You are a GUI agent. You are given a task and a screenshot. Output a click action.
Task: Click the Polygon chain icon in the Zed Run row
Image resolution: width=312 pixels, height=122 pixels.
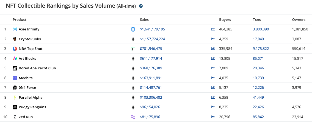(133, 117)
